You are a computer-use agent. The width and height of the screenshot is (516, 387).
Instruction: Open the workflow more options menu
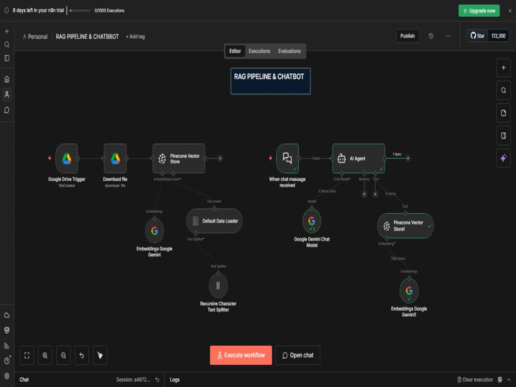pos(448,36)
